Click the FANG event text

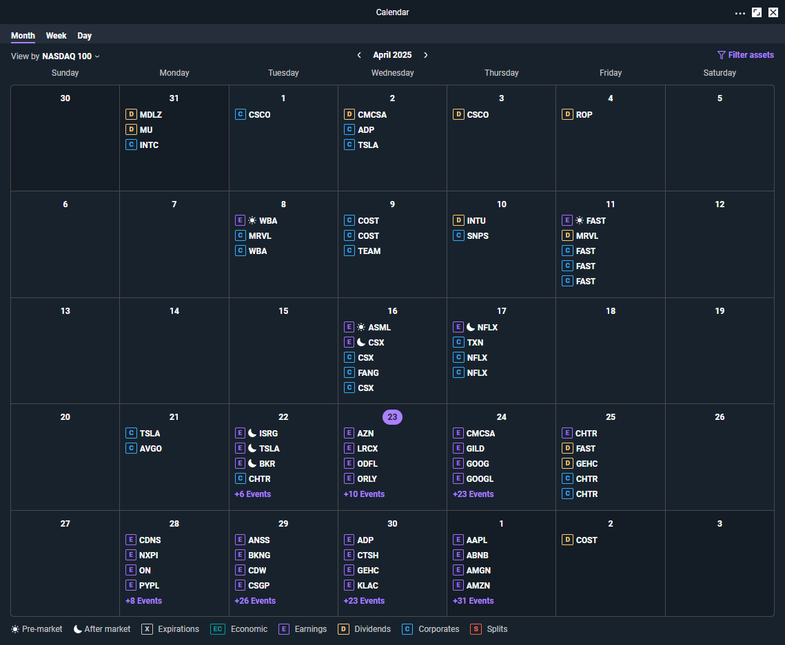(369, 373)
